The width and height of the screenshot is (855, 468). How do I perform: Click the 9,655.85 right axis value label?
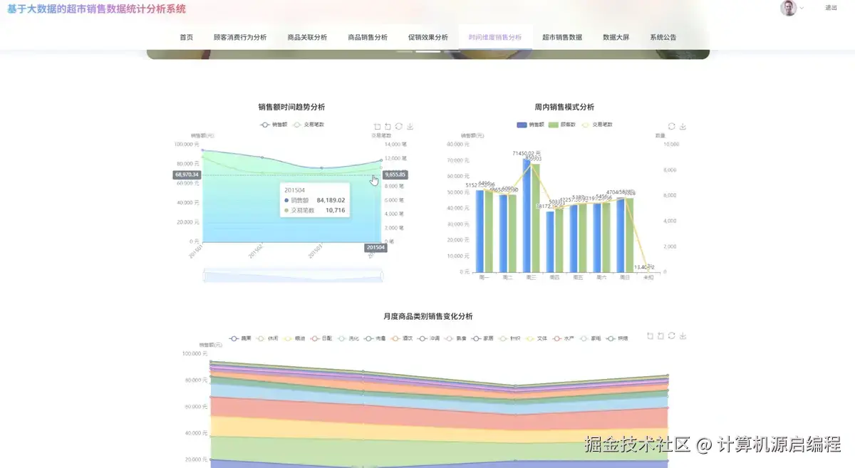coord(395,175)
